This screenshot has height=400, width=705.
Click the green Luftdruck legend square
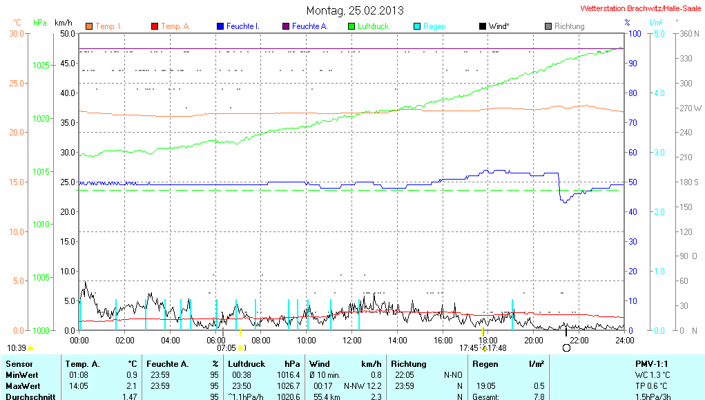[x=351, y=27]
